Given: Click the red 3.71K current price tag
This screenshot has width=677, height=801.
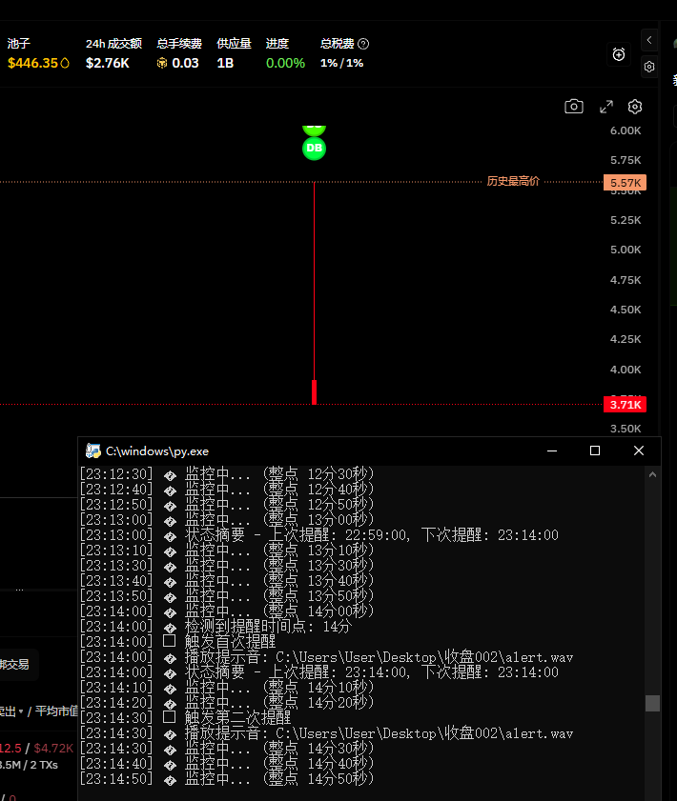Looking at the screenshot, I should click(x=625, y=405).
